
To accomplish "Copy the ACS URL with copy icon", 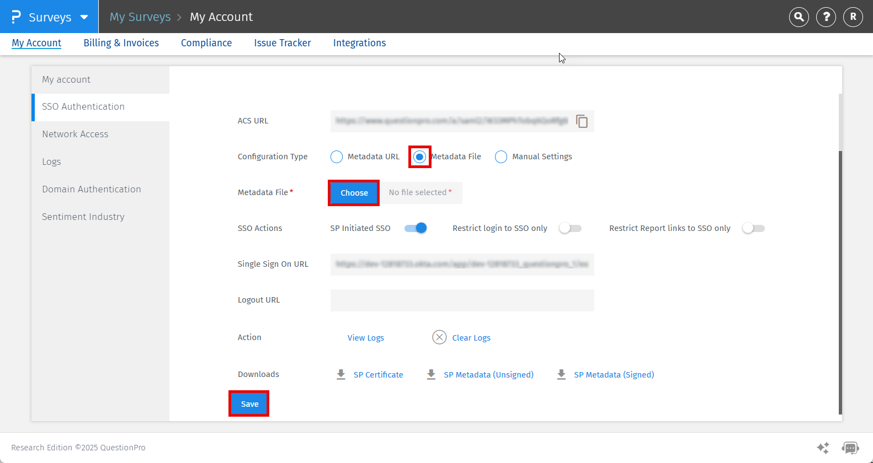I will (x=582, y=121).
